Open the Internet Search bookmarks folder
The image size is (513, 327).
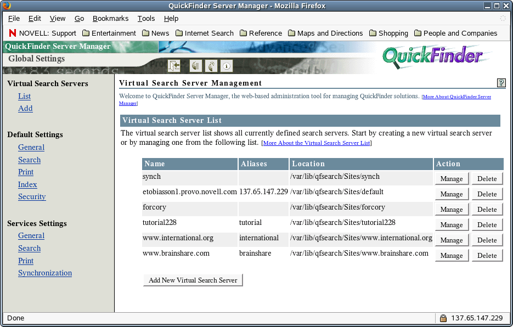(205, 33)
